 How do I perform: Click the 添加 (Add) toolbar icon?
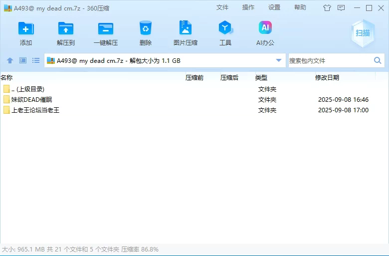pyautogui.click(x=26, y=28)
